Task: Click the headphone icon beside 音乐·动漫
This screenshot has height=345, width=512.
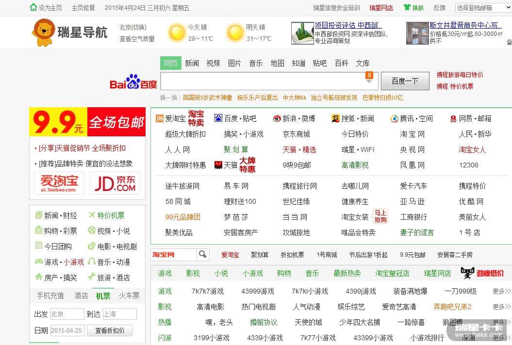Action: pyautogui.click(x=92, y=261)
